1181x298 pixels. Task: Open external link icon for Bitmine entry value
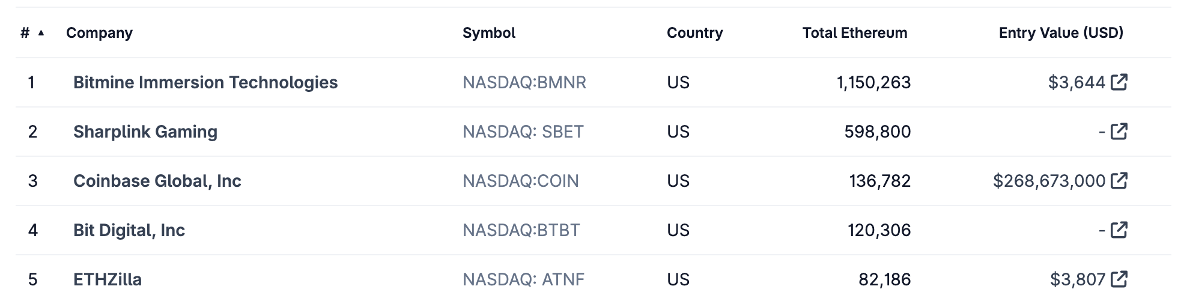(x=1119, y=82)
